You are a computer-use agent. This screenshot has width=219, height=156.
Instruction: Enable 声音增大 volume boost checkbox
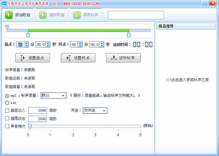pos(7,126)
